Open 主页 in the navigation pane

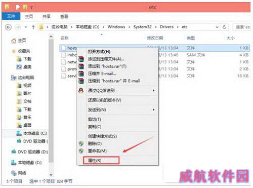click(x=22, y=41)
